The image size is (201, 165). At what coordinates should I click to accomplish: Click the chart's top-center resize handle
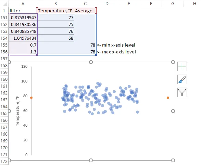[x=91, y=62]
